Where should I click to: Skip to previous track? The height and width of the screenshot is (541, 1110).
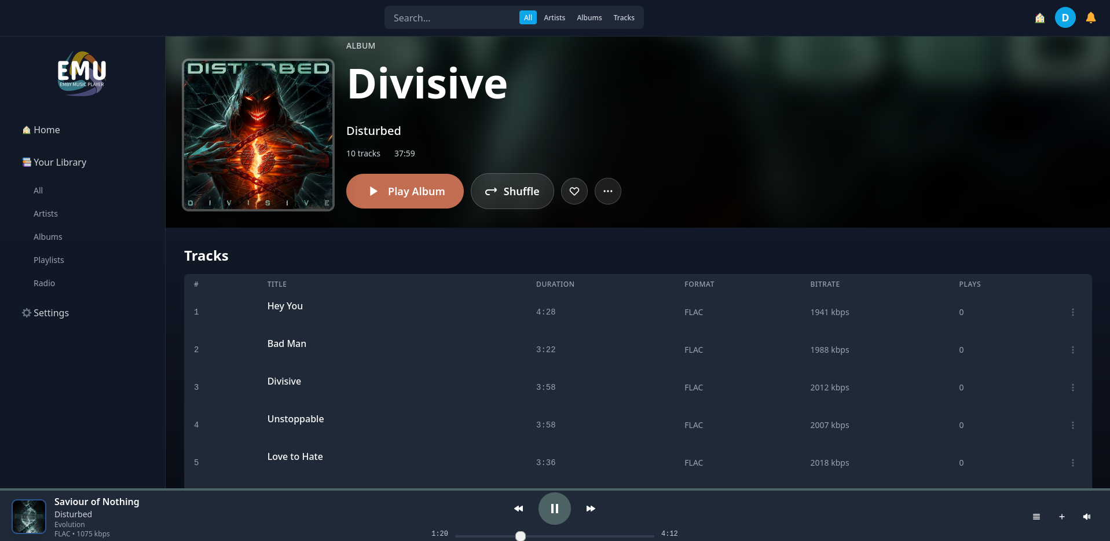click(x=518, y=509)
